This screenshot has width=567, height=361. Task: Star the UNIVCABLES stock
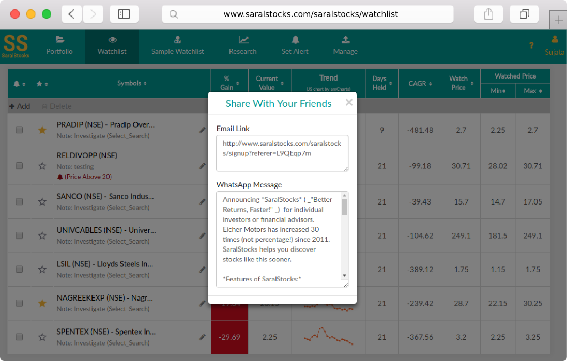point(42,236)
